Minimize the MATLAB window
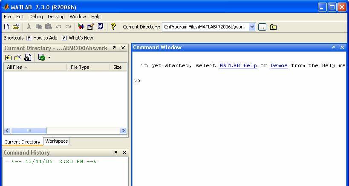Viewport: 349px width, 186px height. pyautogui.click(x=322, y=7)
